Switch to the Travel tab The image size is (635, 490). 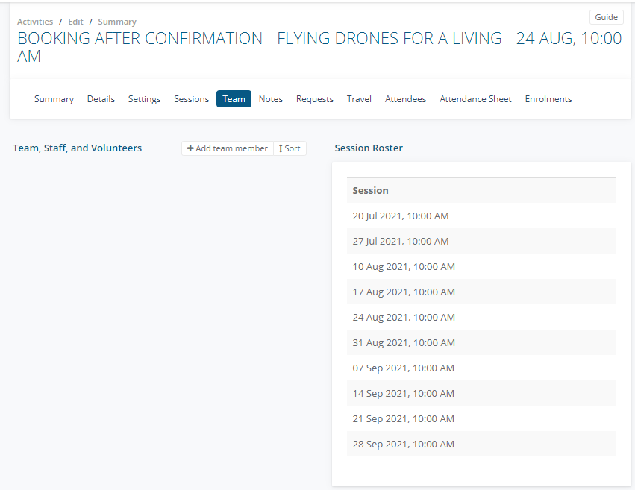point(359,99)
